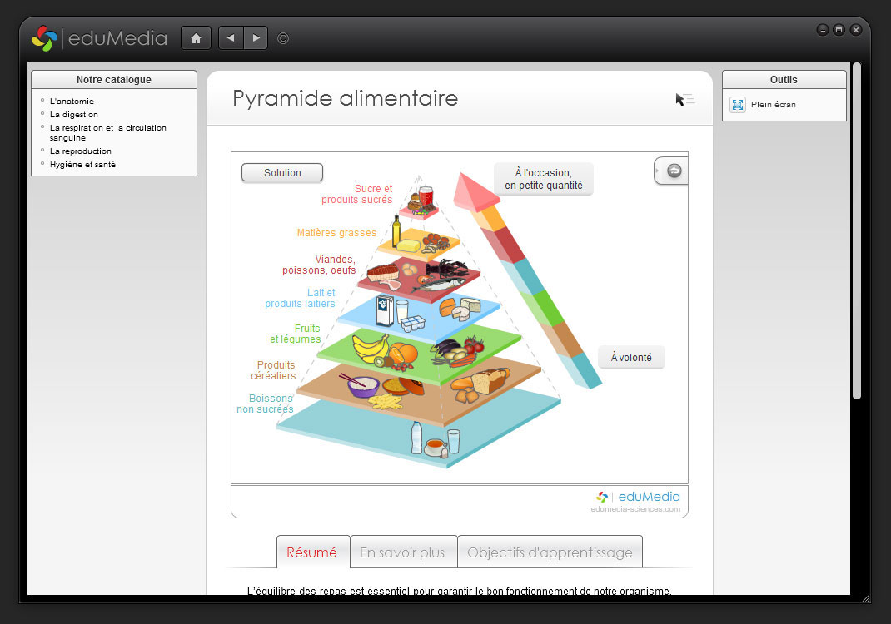Navigate forward with the right arrow

(x=256, y=38)
